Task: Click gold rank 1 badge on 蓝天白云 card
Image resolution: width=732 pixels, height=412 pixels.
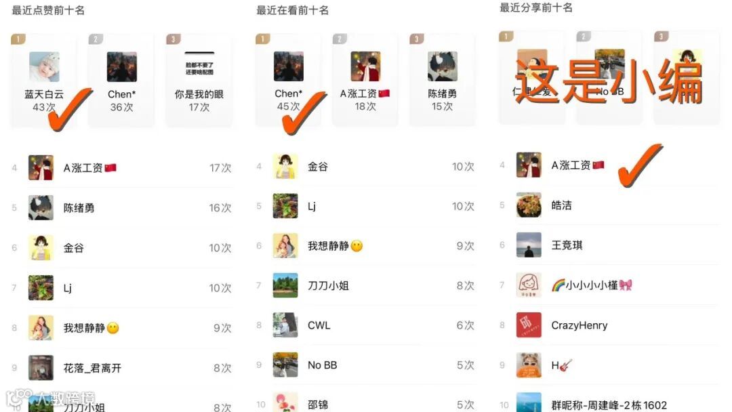Action: (18, 39)
